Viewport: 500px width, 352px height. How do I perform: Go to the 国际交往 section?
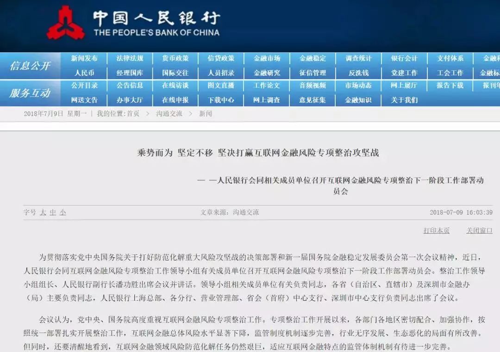point(175,73)
